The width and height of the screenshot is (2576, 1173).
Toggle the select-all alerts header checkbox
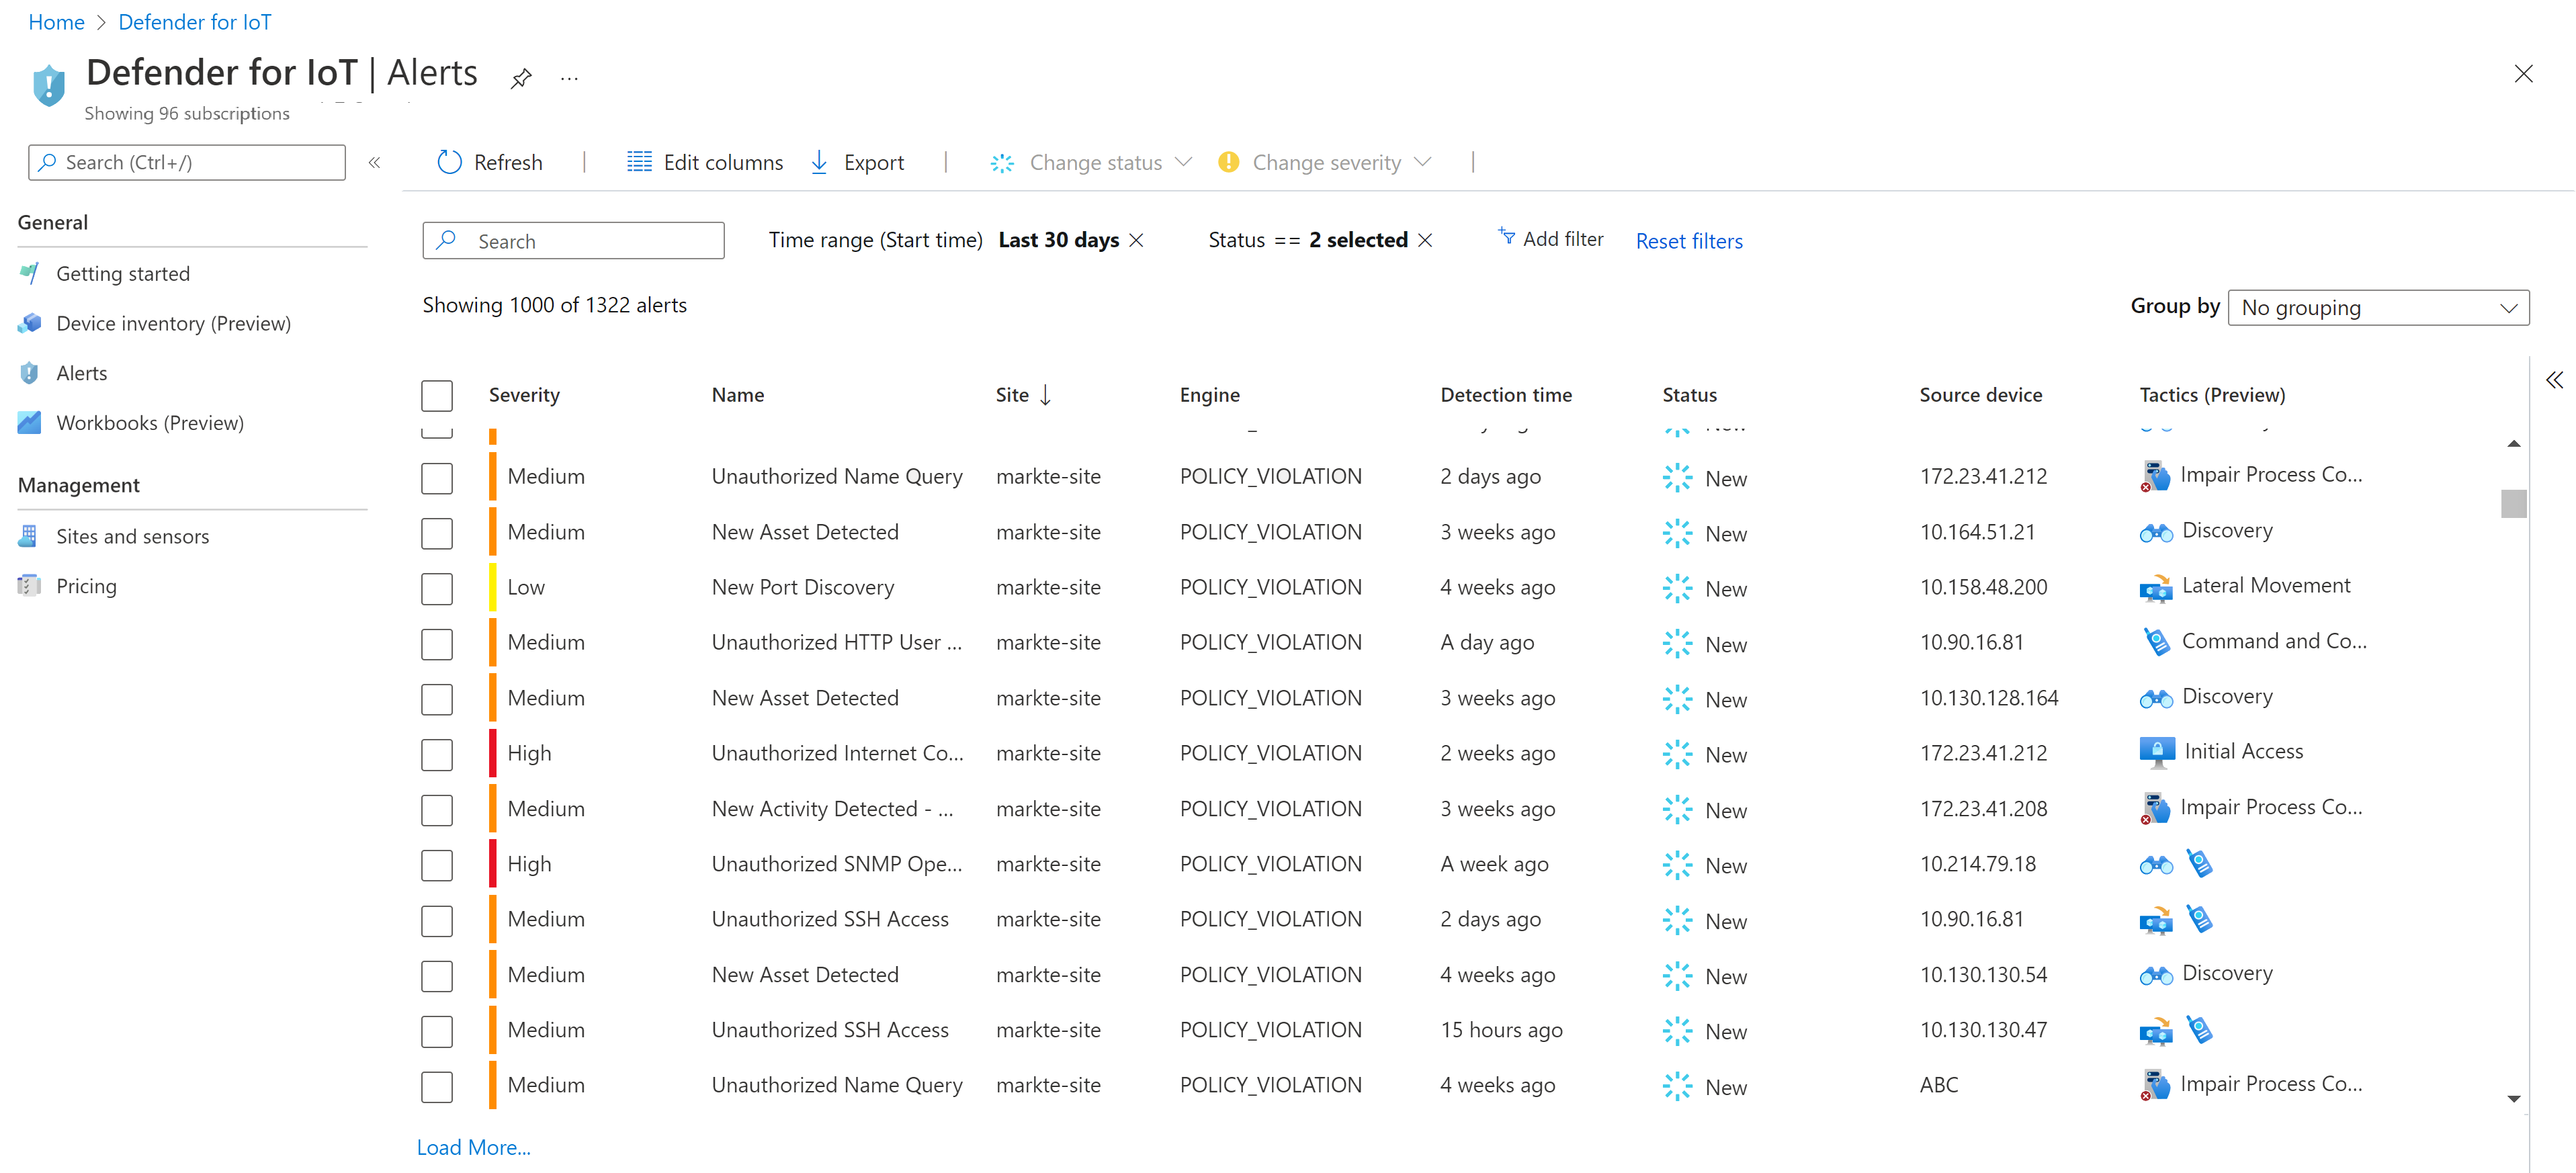tap(437, 395)
